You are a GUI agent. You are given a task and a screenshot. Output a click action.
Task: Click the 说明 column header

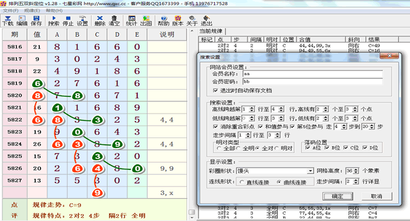[x=167, y=34]
